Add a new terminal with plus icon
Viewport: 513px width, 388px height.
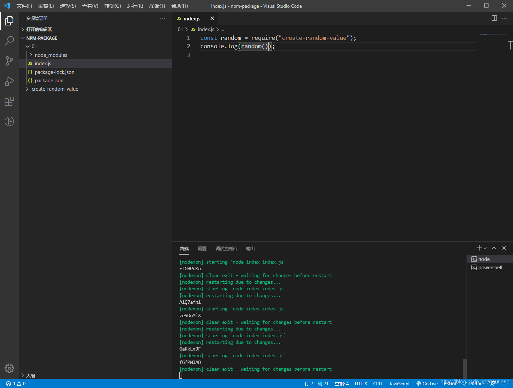[479, 248]
